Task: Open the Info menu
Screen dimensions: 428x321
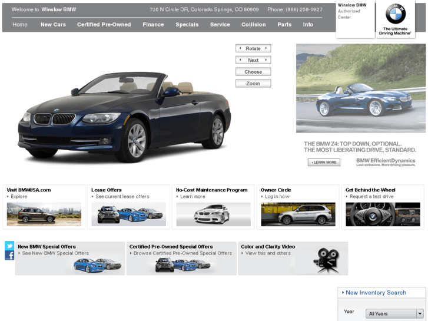Action: pyautogui.click(x=308, y=25)
